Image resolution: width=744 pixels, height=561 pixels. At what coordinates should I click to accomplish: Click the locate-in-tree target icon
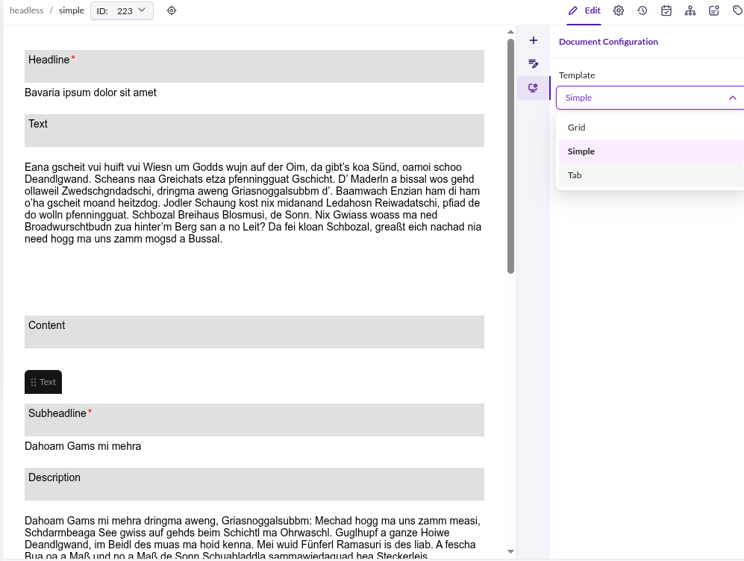pos(172,10)
